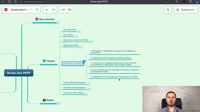The width and height of the screenshot is (200, 112).
Task: Click the briefcase icon beside Кейсы
Action: point(44,100)
